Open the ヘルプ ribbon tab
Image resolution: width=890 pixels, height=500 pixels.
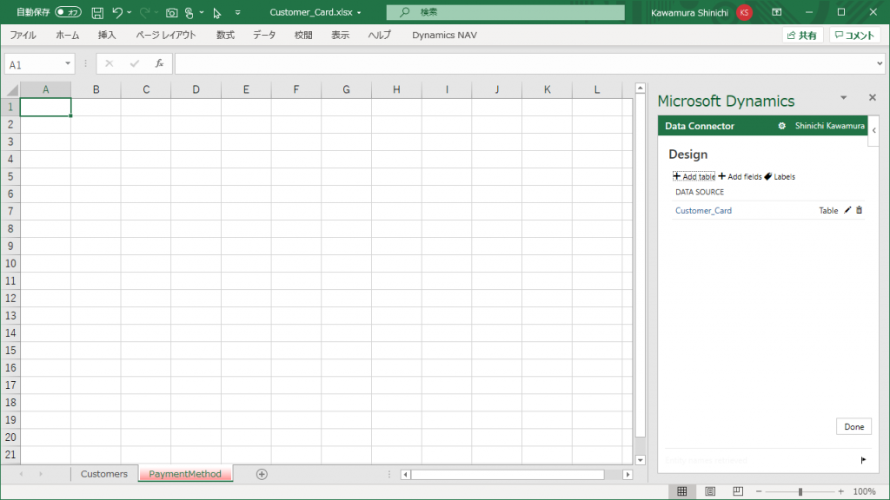click(x=379, y=35)
